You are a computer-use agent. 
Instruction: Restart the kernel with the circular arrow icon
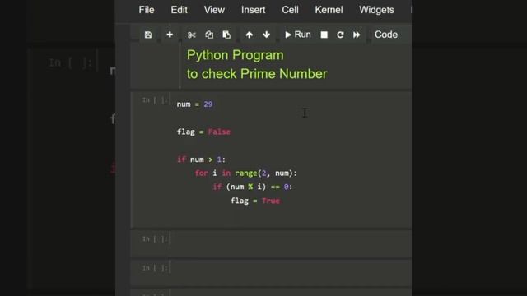point(340,35)
